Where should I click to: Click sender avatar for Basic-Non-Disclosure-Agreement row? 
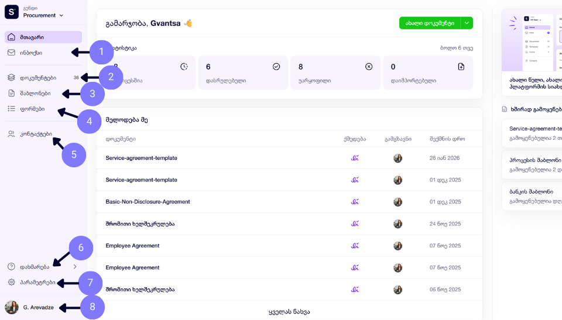point(398,202)
